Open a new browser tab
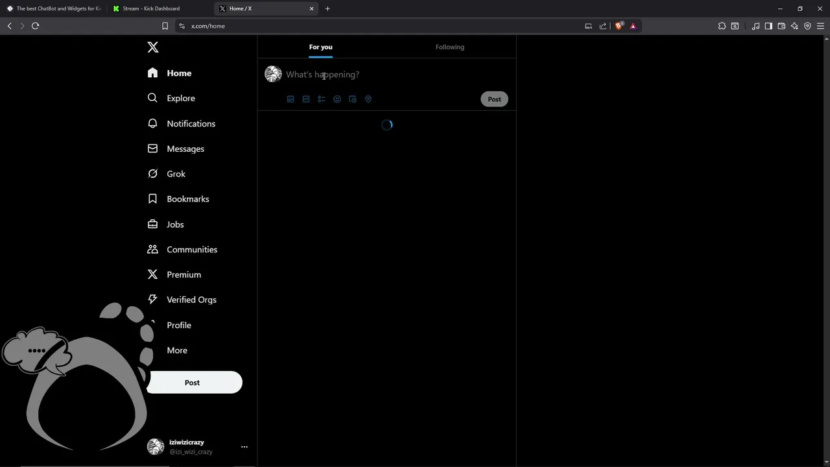This screenshot has width=830, height=467. 327,8
